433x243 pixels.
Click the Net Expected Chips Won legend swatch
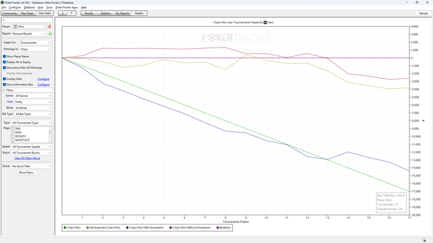[88, 228]
